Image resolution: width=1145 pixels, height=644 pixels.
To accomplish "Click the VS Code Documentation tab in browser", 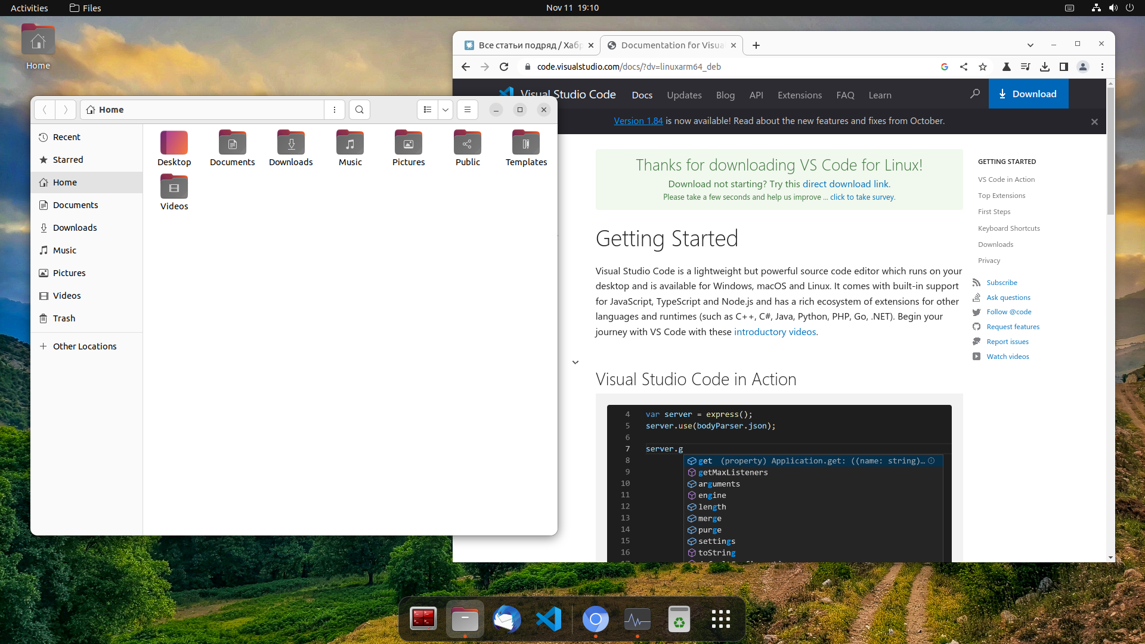I will [672, 45].
